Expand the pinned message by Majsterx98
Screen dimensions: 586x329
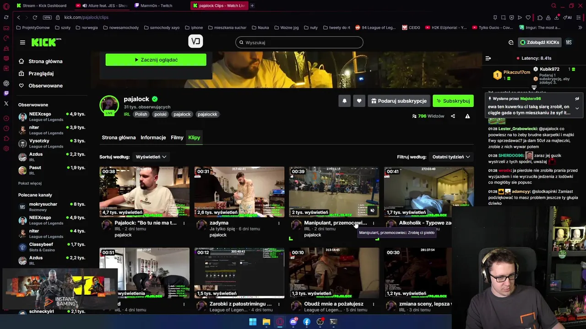coord(577,108)
